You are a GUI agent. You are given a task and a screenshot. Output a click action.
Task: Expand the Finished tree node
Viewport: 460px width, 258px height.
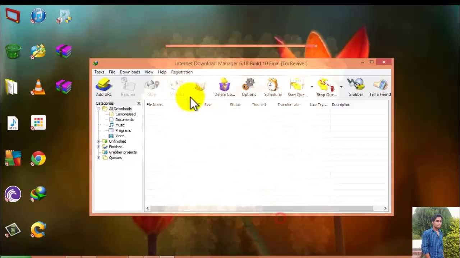pos(98,147)
